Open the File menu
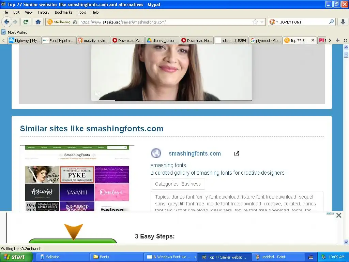349x262 pixels. (5, 12)
